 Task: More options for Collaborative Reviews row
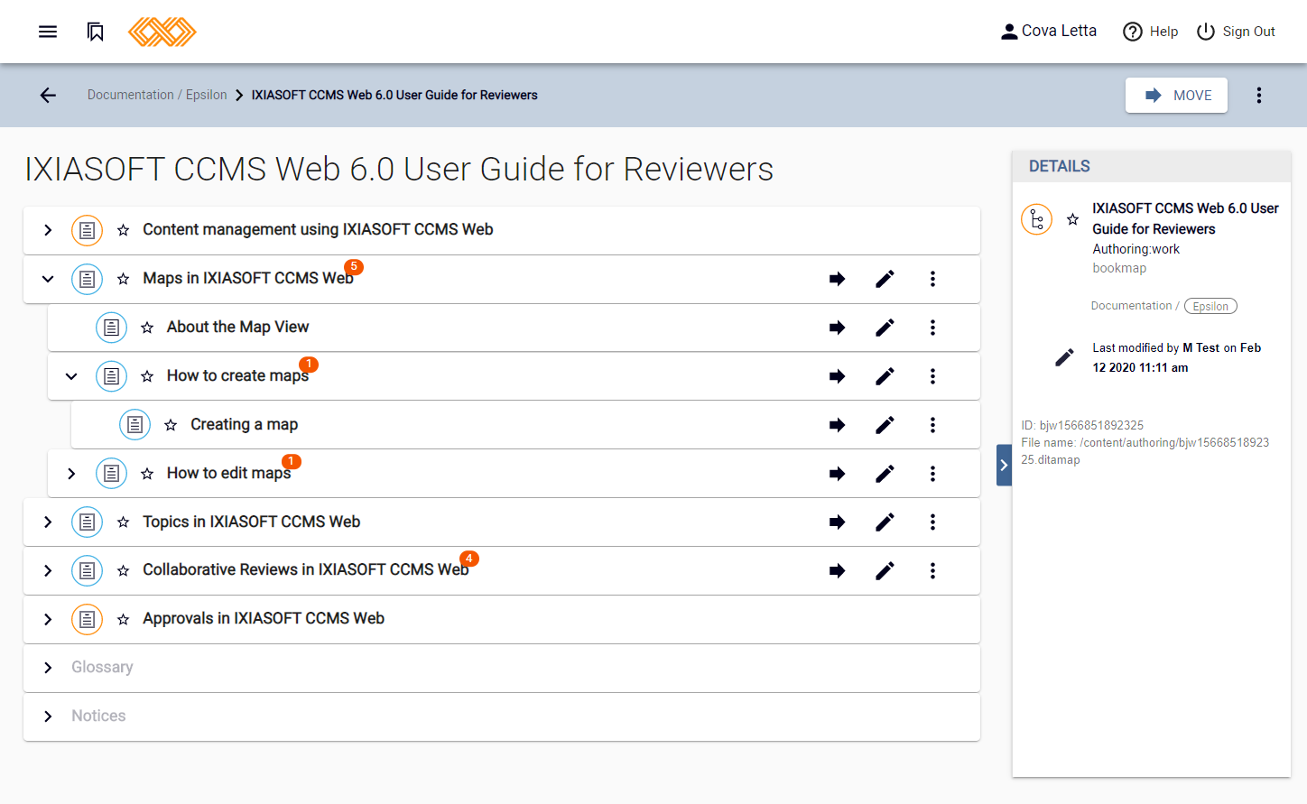pos(932,571)
